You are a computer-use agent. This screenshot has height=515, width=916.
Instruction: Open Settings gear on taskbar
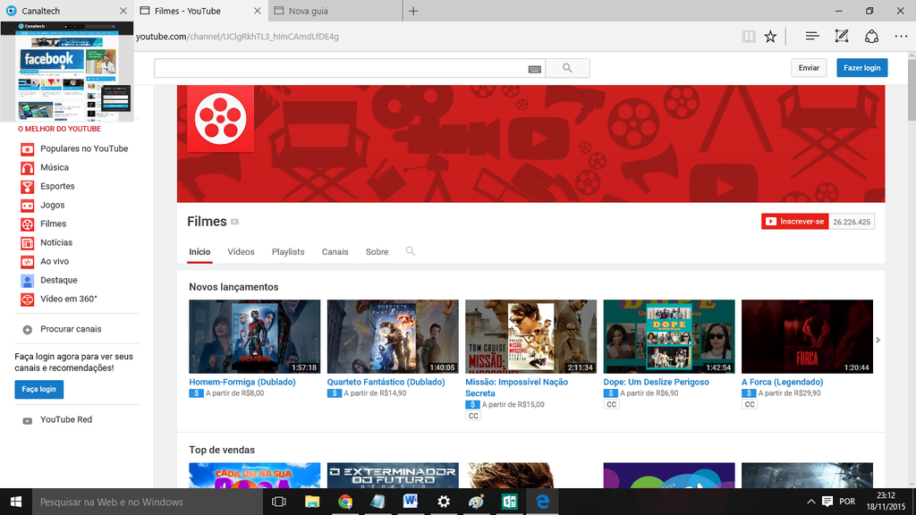[x=444, y=502]
